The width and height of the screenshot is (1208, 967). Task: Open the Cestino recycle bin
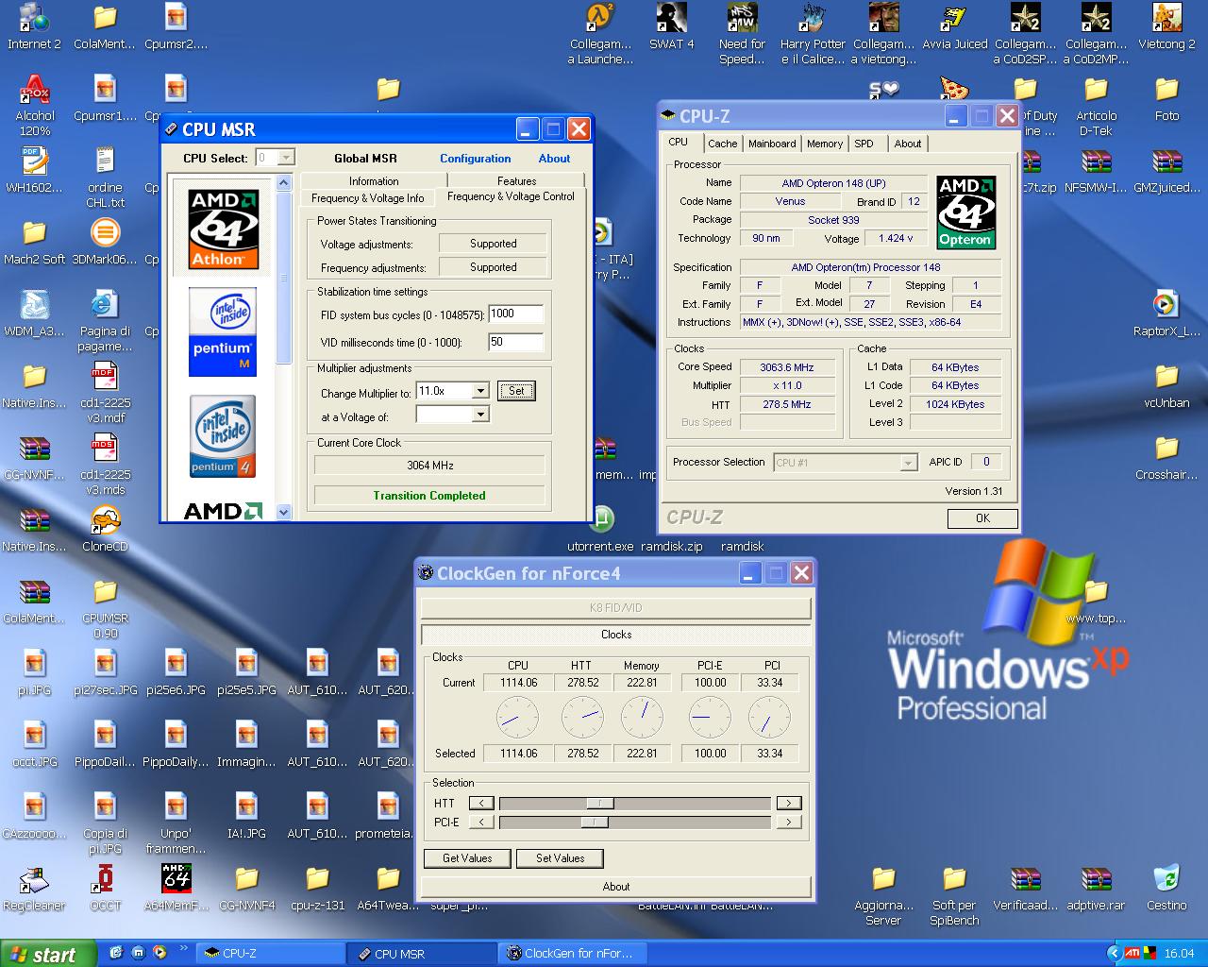1166,889
